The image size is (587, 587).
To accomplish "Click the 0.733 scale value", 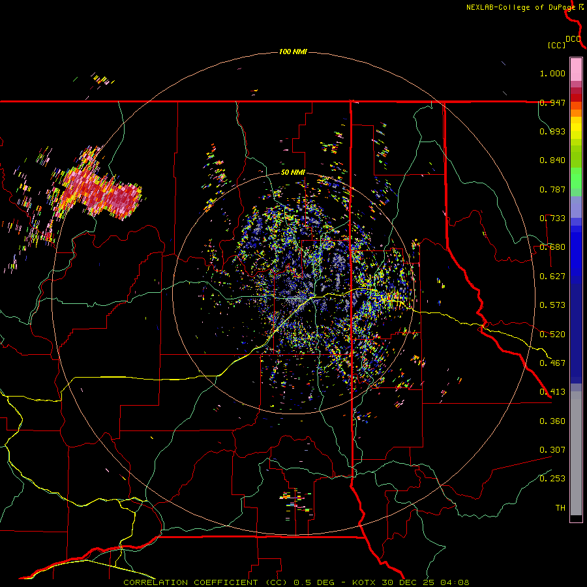I will click(x=552, y=218).
